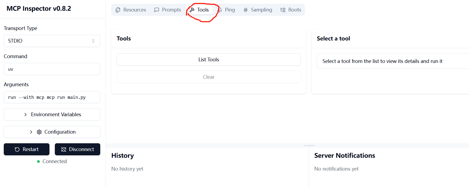Click the 'Select a tool' heading
The height and width of the screenshot is (188, 469).
(333, 39)
